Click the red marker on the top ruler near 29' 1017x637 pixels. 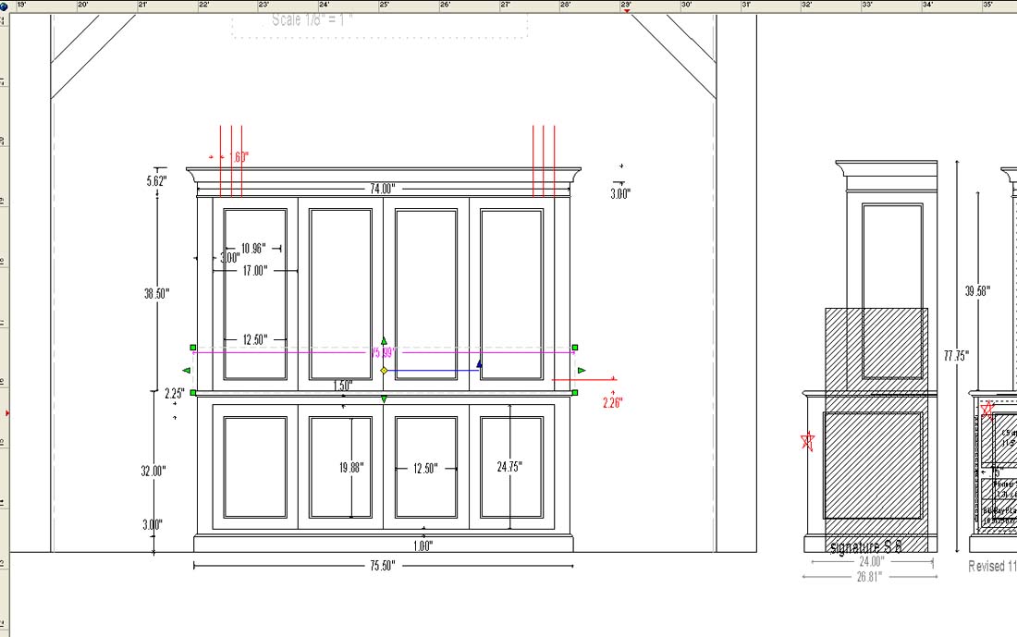(627, 11)
